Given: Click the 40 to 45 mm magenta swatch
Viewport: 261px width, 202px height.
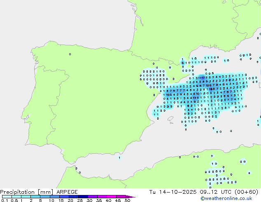Looking at the screenshot, I should click(x=112, y=197).
